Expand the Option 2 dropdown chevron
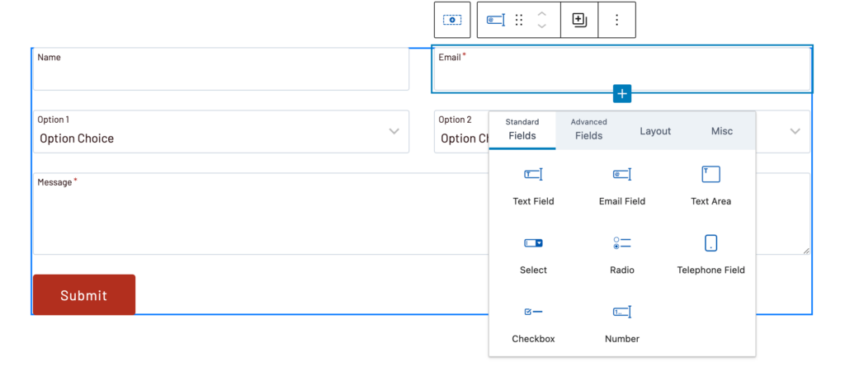 (795, 131)
